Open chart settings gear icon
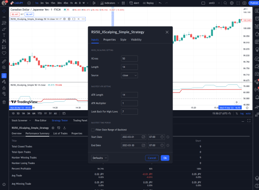Viewport: 259px width, 190px height. (x=232, y=3)
